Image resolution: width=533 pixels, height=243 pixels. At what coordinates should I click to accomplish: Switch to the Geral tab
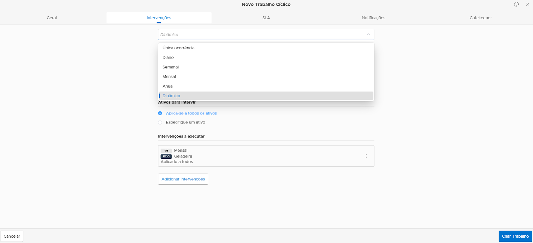[x=52, y=18]
